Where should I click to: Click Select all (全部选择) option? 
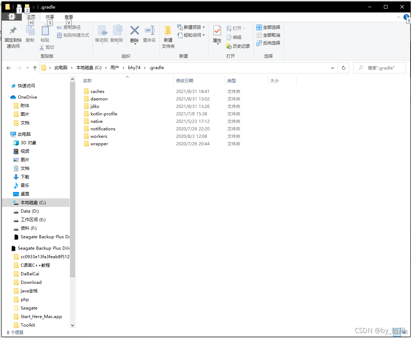click(268, 27)
